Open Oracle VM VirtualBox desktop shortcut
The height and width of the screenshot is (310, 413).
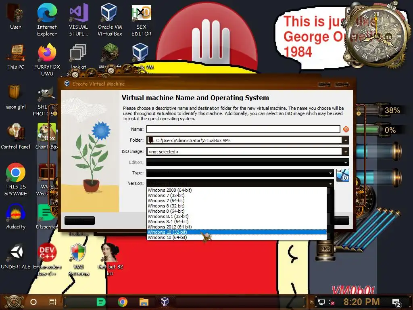110,19
